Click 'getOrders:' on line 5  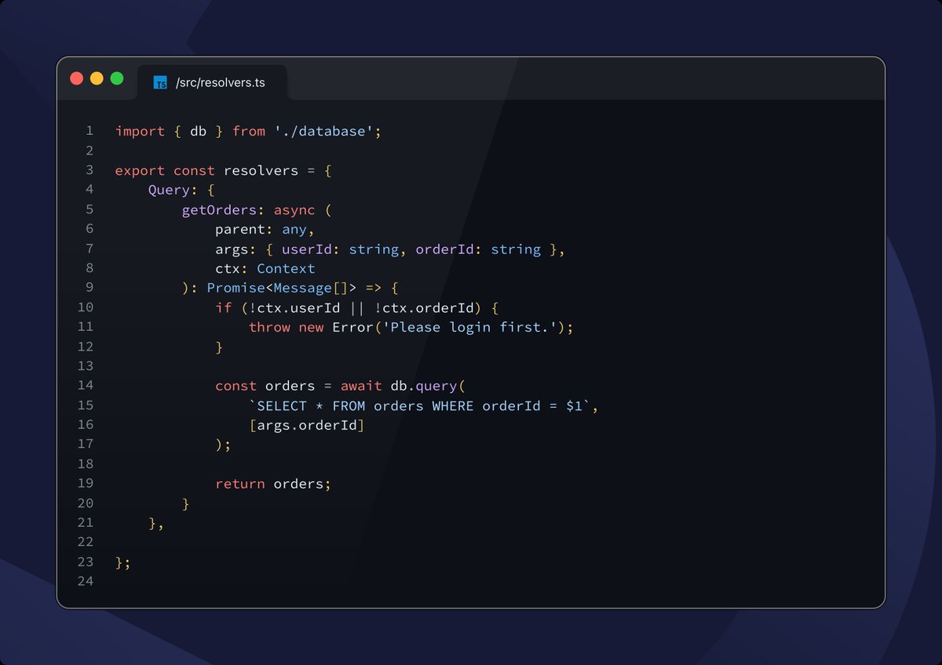(x=224, y=209)
